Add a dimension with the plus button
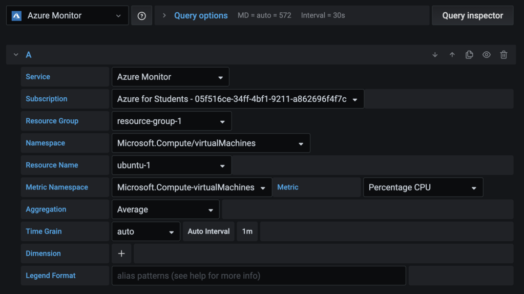The image size is (524, 294). point(121,254)
